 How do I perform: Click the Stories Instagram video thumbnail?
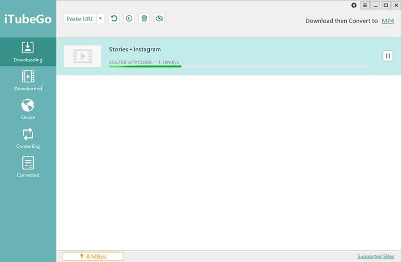coord(82,56)
